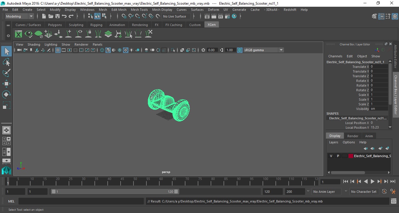
Task: Toggle smooth shade all in viewport toolbar
Action: (x=108, y=50)
